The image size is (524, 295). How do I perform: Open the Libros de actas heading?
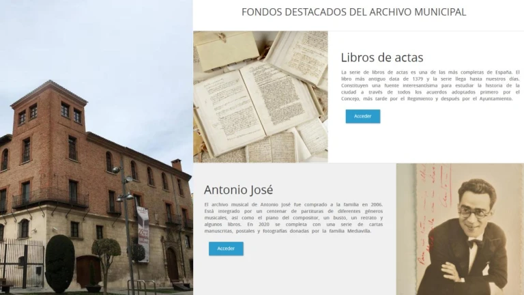click(x=382, y=57)
